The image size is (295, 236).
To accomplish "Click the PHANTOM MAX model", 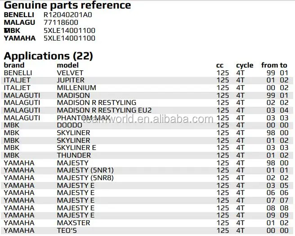I will [84, 118].
